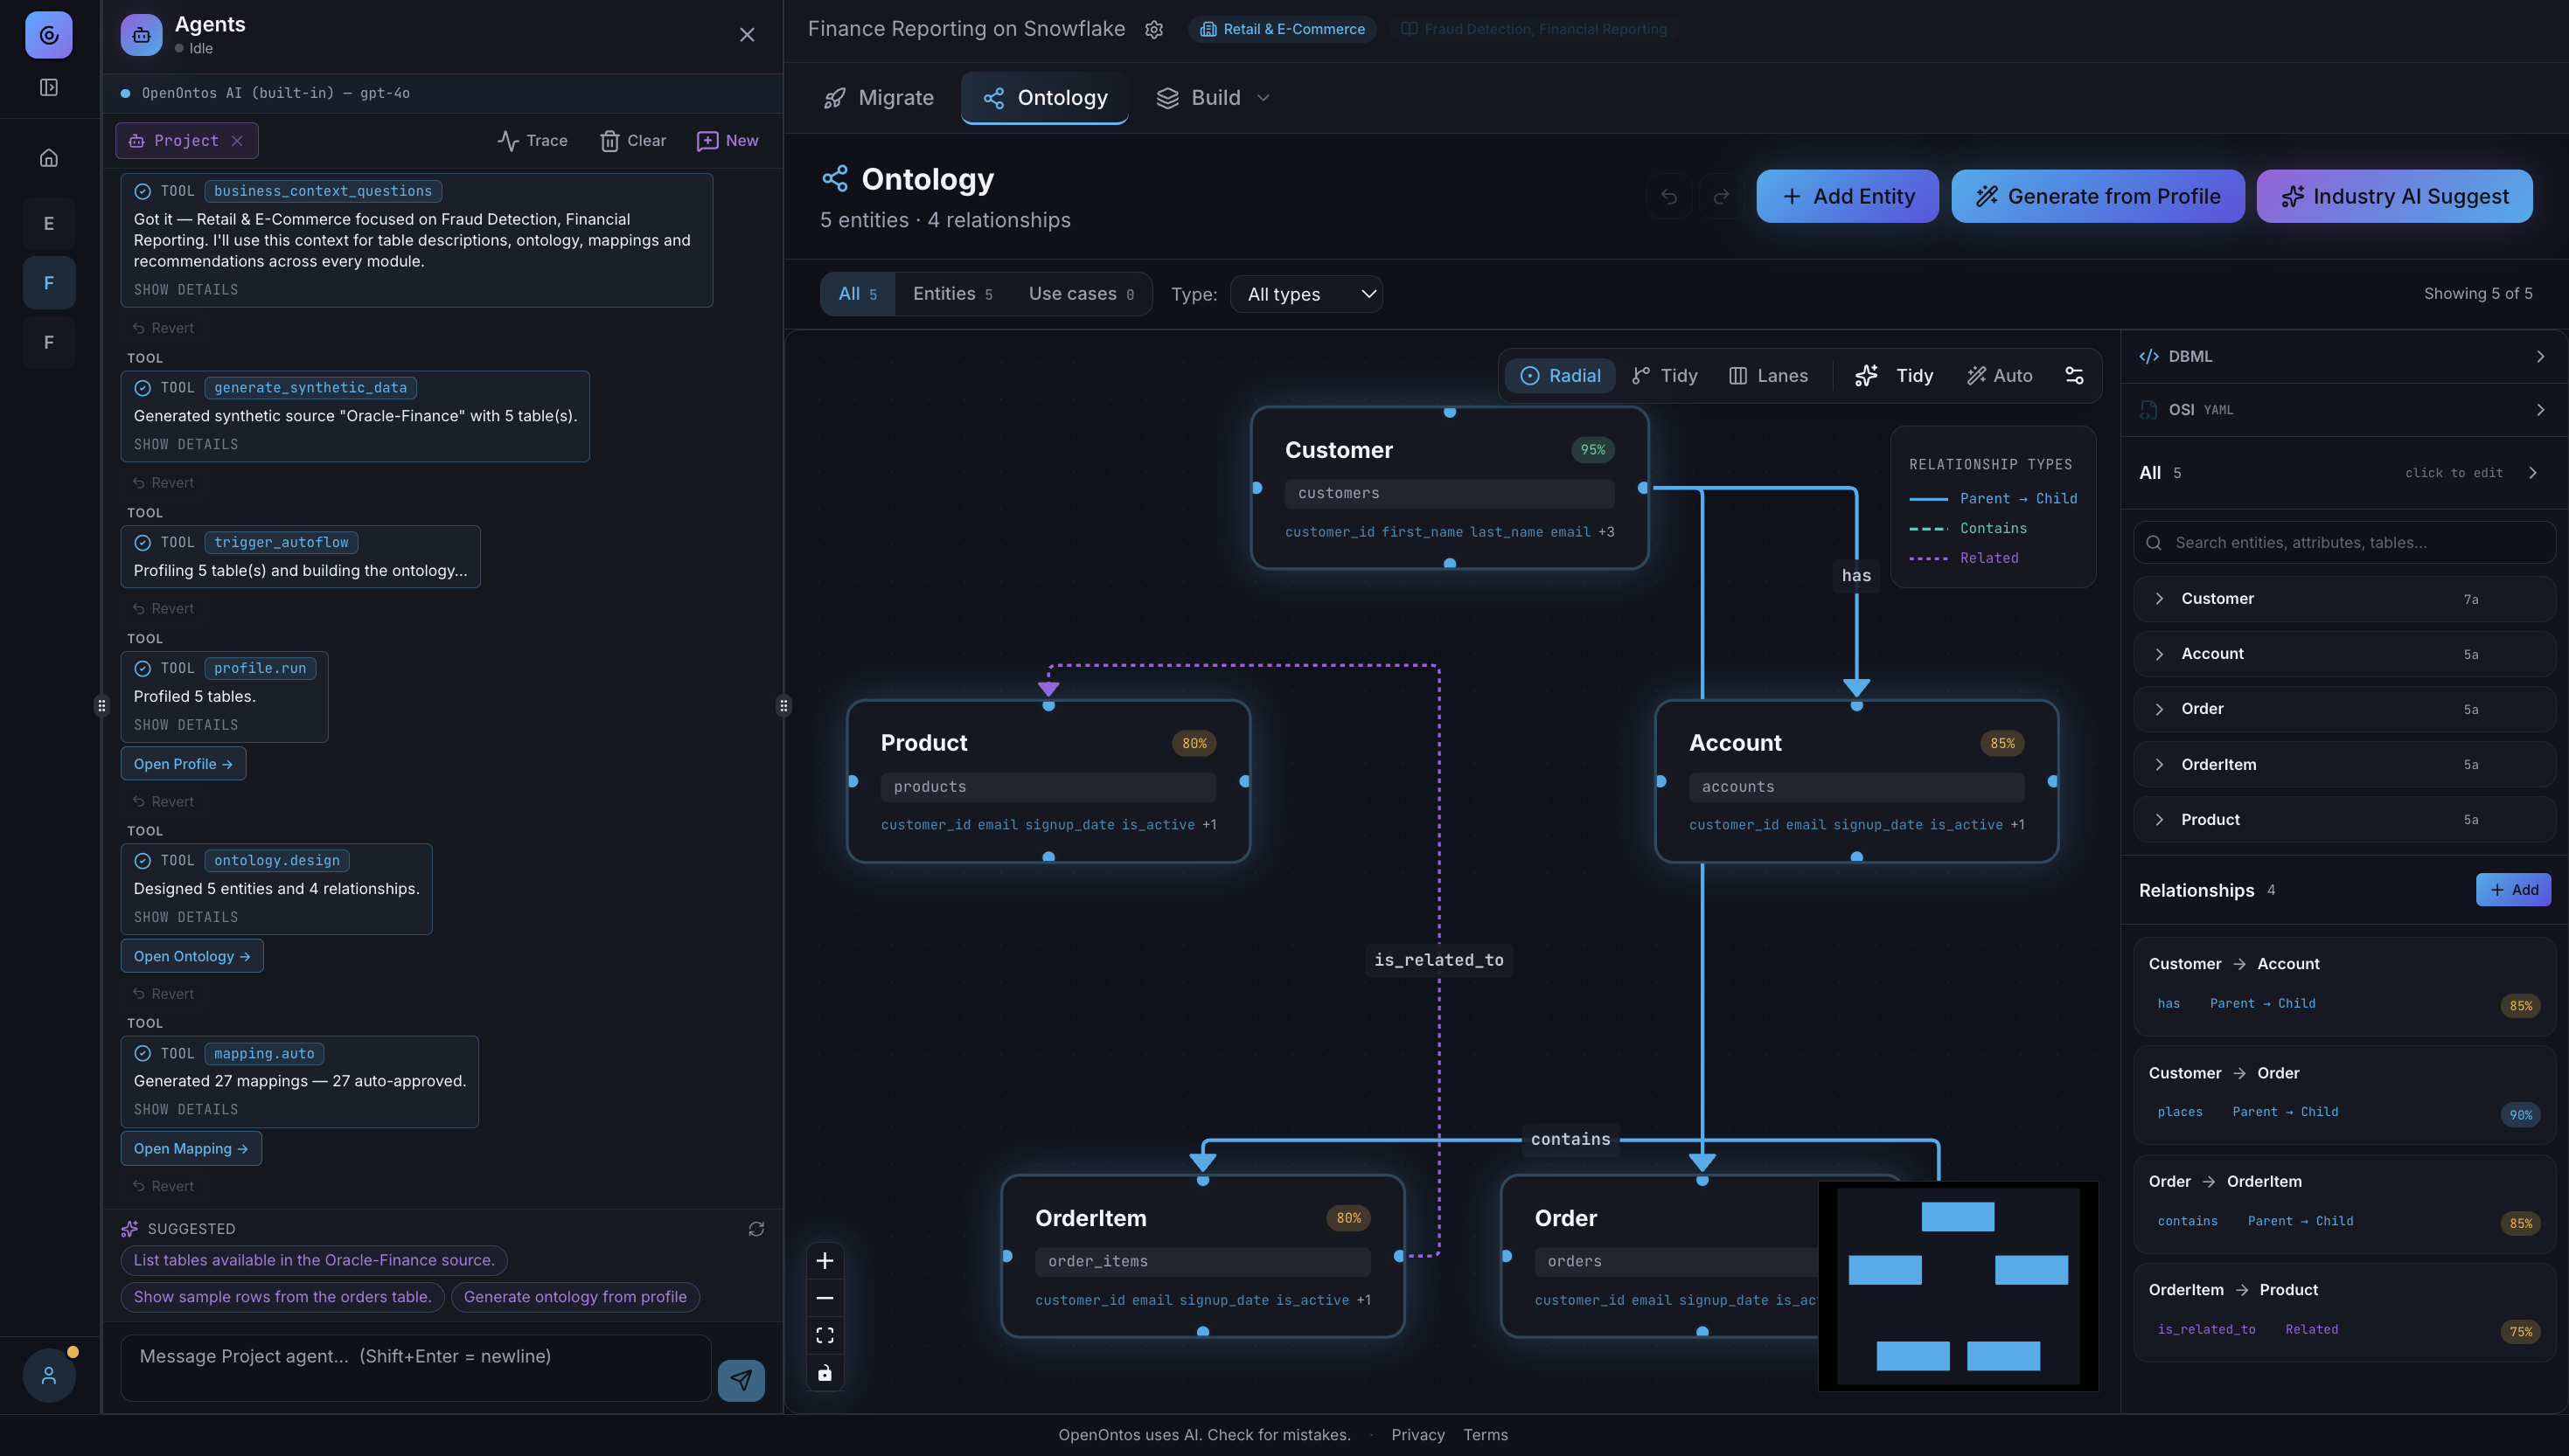Expand the DBML section
This screenshot has width=2569, height=1456.
pos(2344,357)
